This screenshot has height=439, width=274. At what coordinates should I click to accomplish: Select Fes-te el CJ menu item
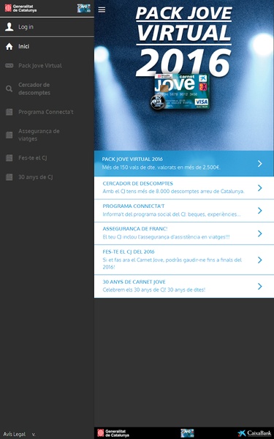point(47,158)
